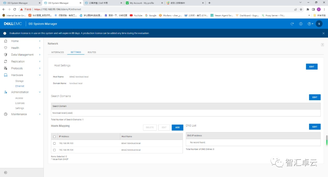Open the help question mark menu
The image size is (328, 177).
point(310,24)
